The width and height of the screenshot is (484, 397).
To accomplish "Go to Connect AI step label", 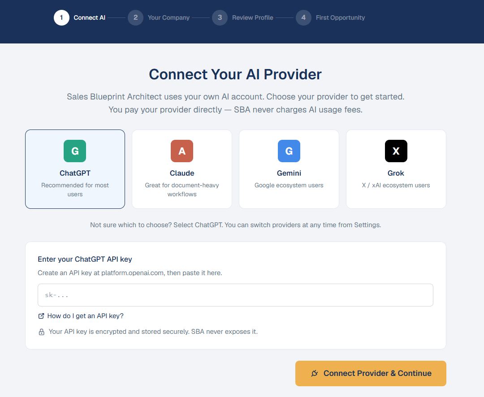I will [90, 17].
